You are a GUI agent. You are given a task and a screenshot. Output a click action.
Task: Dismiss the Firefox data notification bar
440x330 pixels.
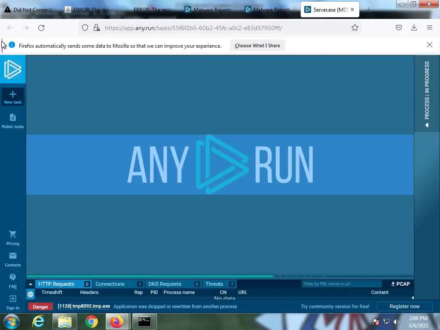429,45
